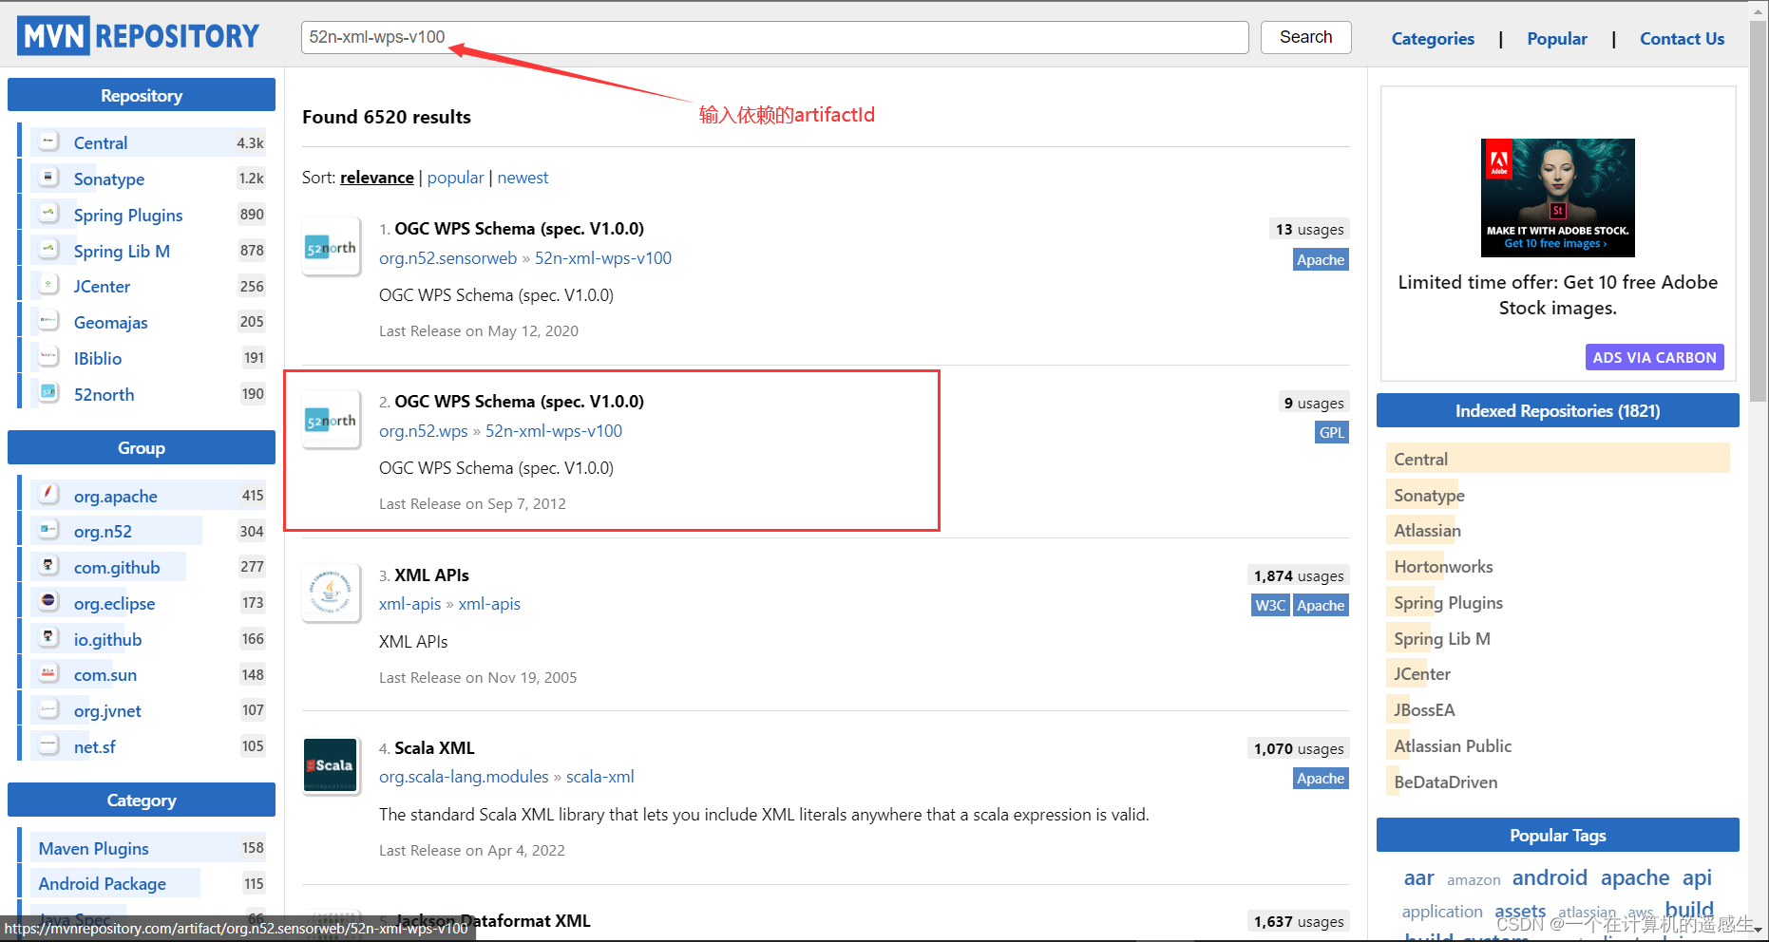Click the MVN Repository logo

[139, 36]
